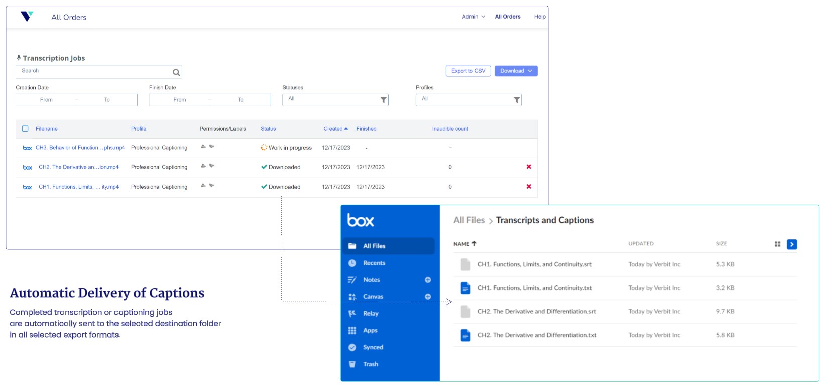Open Trash in Box sidebar
Viewport: 827px width, 387px height.
[370, 364]
